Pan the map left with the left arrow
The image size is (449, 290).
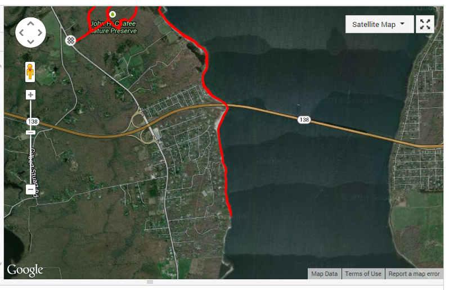[21, 33]
